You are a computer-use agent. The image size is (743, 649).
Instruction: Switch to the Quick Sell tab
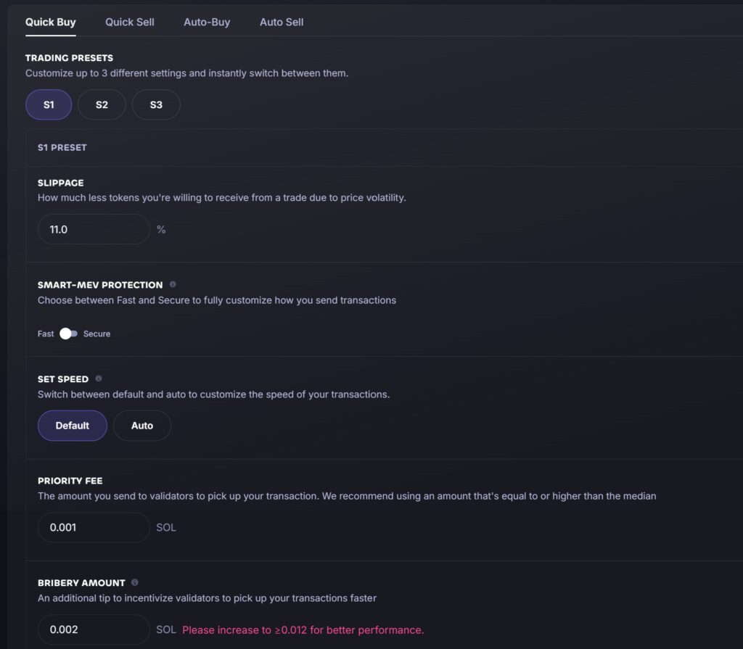tap(129, 22)
